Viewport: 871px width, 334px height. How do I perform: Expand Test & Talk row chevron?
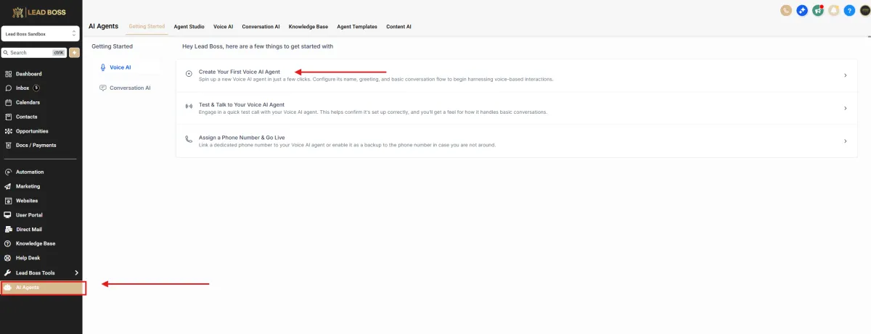[846, 109]
